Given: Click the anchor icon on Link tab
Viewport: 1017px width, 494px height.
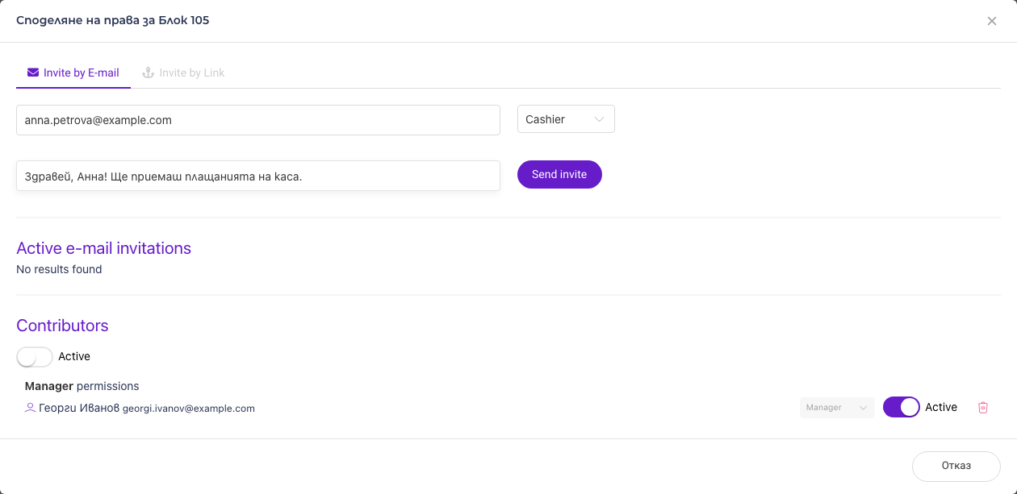Looking at the screenshot, I should (148, 73).
